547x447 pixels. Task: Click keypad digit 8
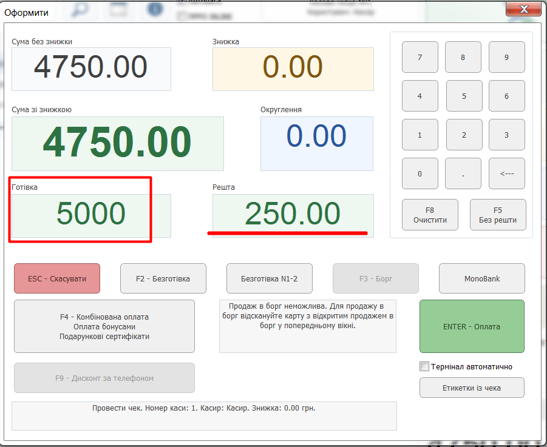coord(463,57)
